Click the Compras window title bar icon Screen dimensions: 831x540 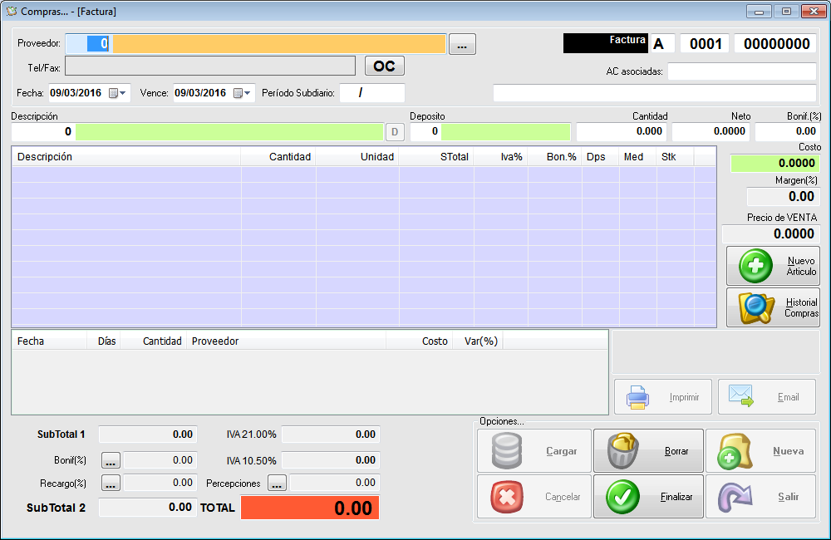(x=11, y=11)
